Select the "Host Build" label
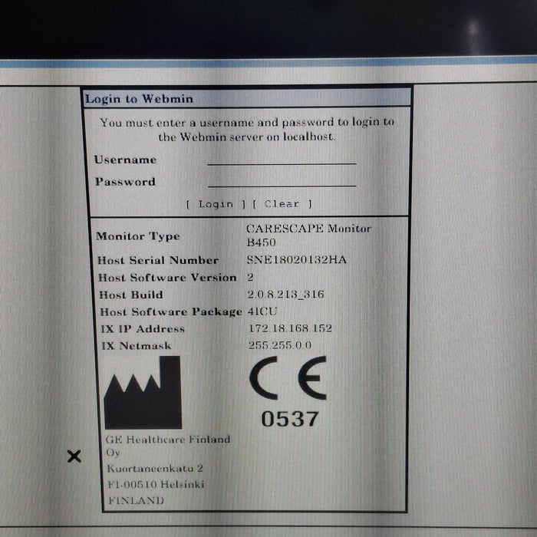This screenshot has width=537, height=537. point(131,295)
